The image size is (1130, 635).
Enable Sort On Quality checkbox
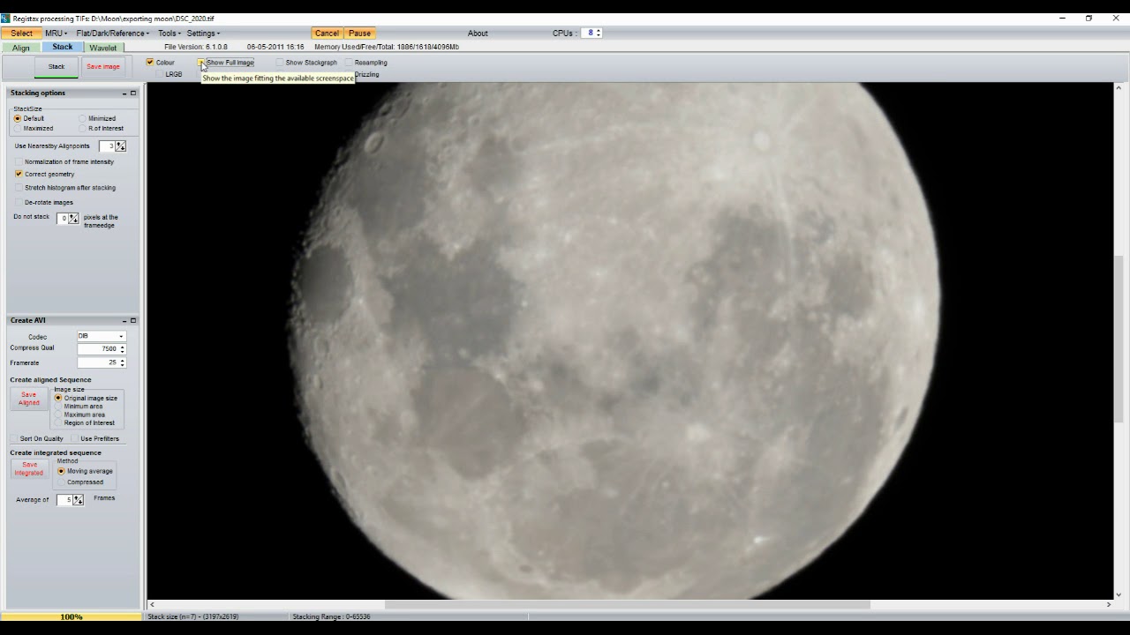click(14, 439)
